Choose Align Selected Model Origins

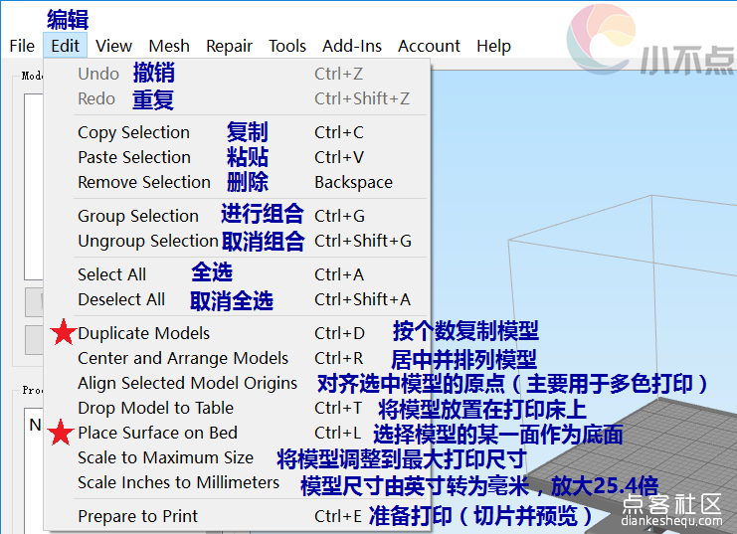(237, 383)
